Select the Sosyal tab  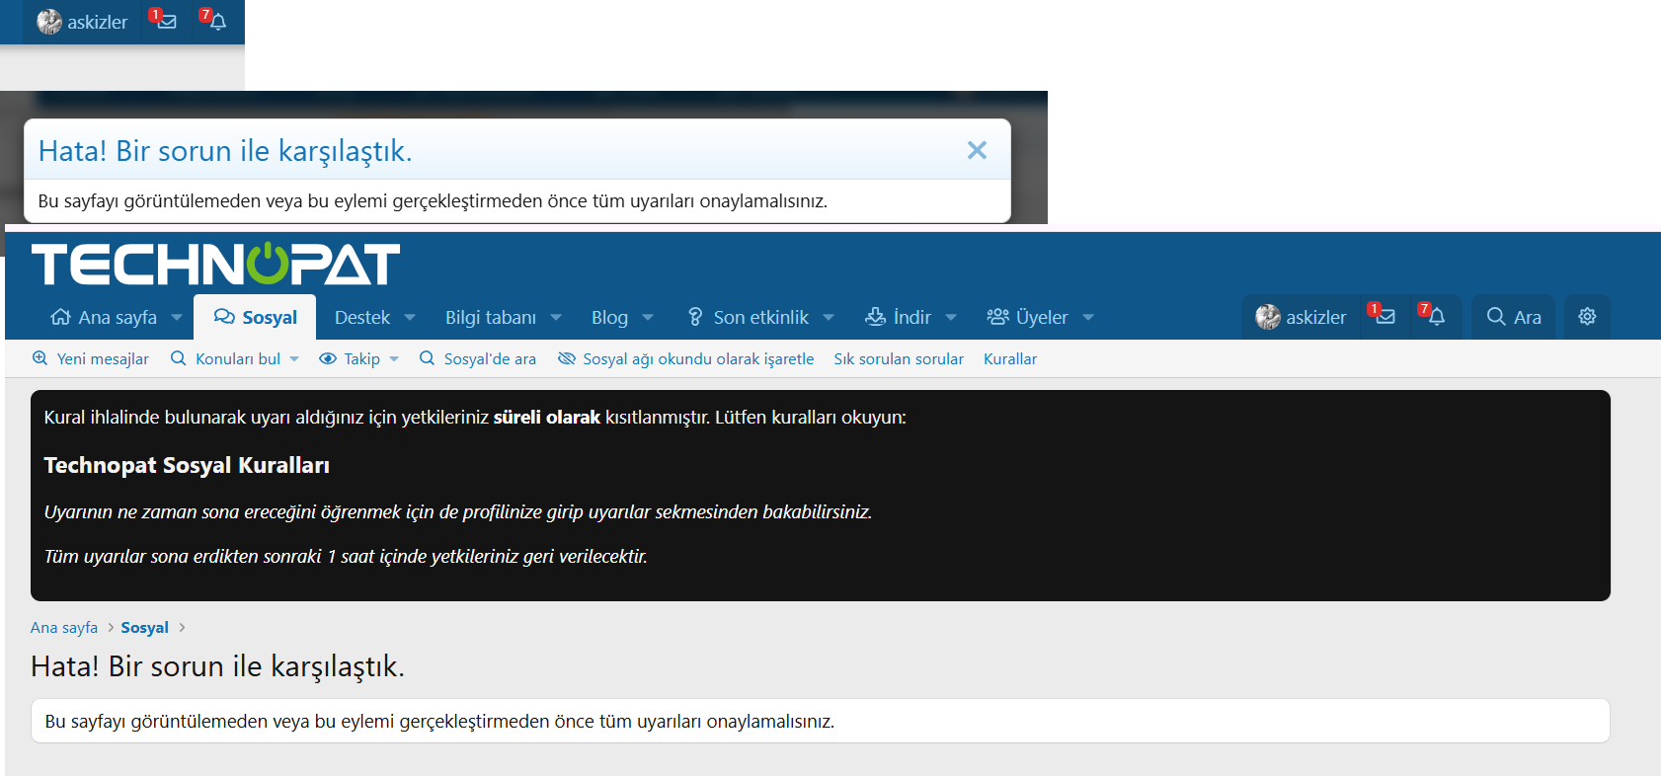[x=255, y=317]
